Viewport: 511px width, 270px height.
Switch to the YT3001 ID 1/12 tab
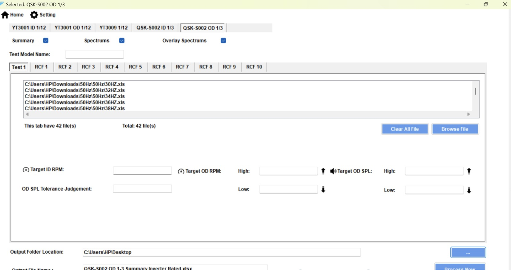(29, 28)
